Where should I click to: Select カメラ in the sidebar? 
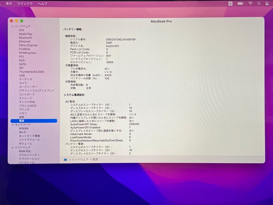(x=23, y=83)
